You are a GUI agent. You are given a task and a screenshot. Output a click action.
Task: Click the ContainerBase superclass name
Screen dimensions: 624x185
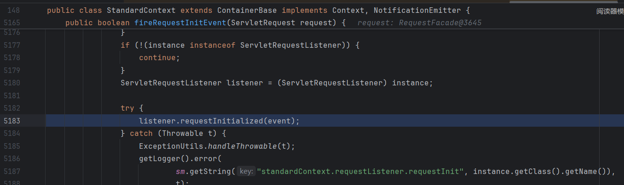pyautogui.click(x=247, y=10)
